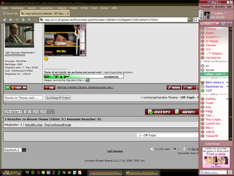Open the Off-Topic forum jump dropdown
The height and width of the screenshot is (176, 234).
[168, 135]
